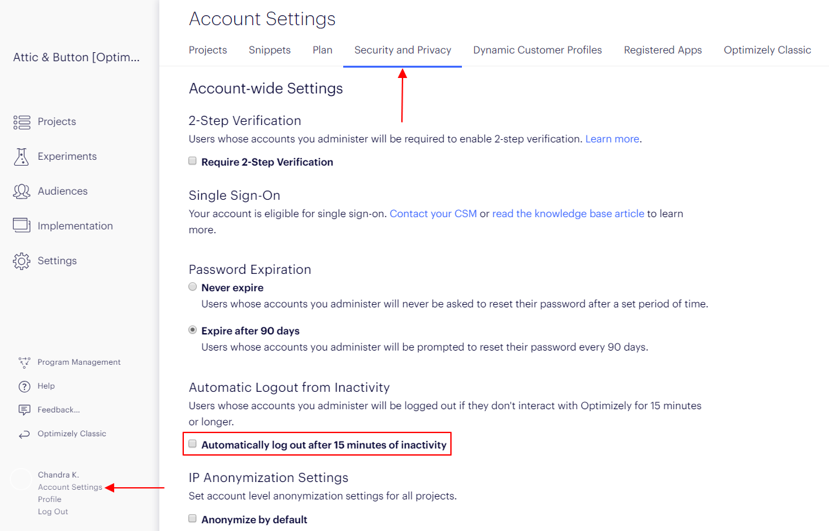The image size is (829, 531).
Task: Follow the Learn more link
Action: tap(612, 139)
